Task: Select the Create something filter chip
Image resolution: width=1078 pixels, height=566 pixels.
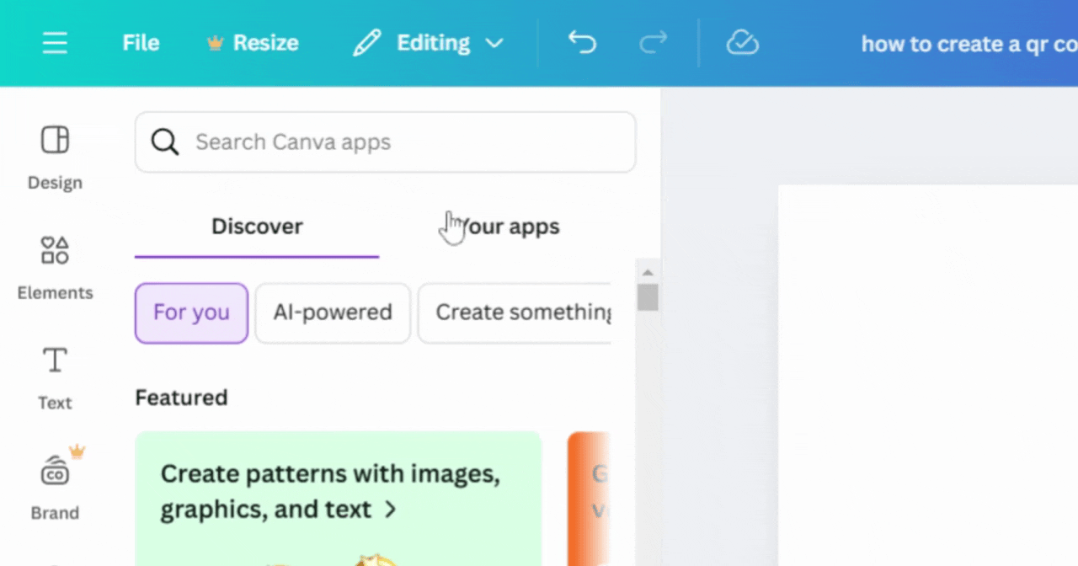Action: 515,312
